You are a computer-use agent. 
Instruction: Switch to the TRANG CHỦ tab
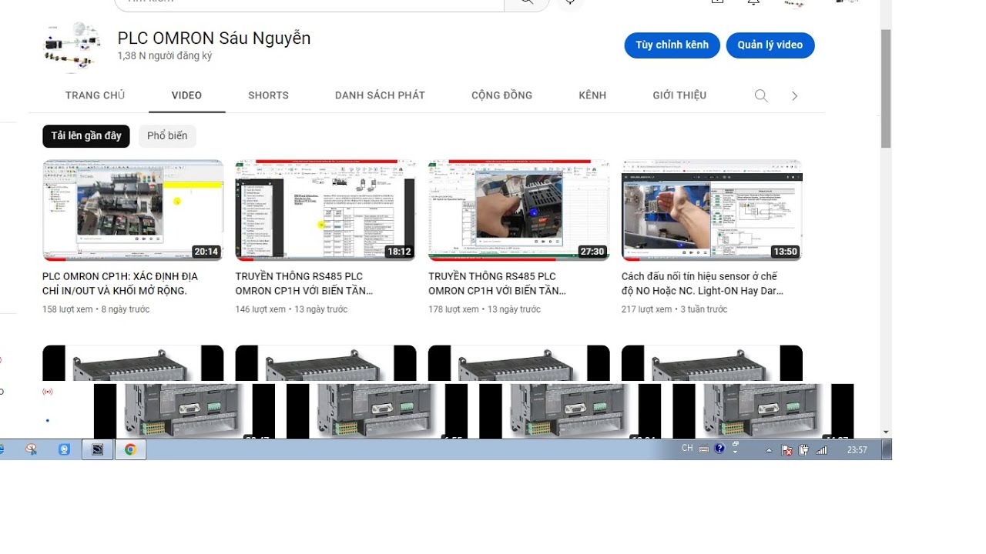95,95
